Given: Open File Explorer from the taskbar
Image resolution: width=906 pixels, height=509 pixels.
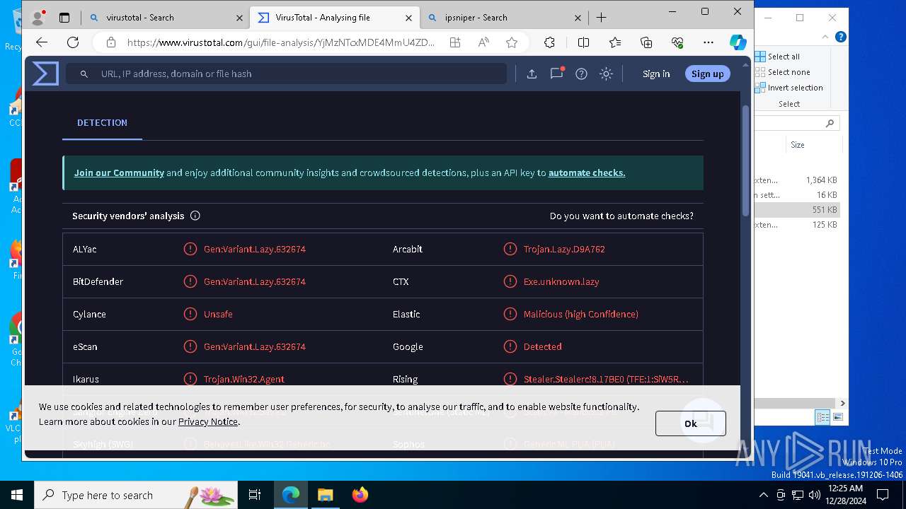Looking at the screenshot, I should (x=325, y=495).
